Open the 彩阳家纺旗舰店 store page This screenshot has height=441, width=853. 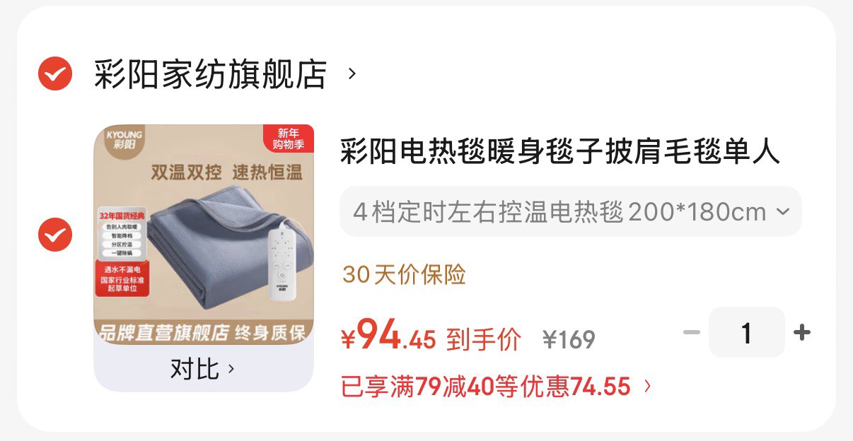tap(210, 74)
